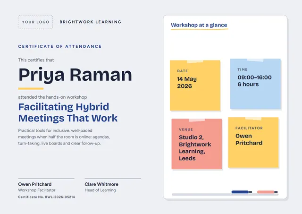
Task: Click the pink marker pen on whiteboard tray
Action: [x=268, y=192]
